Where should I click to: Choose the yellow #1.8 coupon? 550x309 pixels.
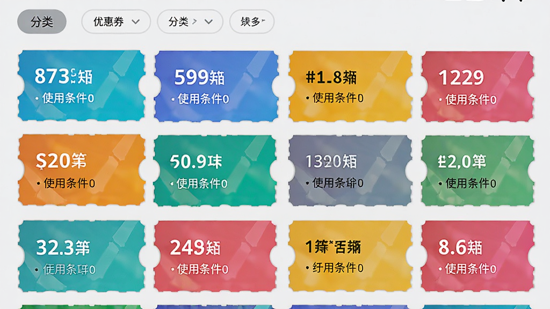[350, 86]
